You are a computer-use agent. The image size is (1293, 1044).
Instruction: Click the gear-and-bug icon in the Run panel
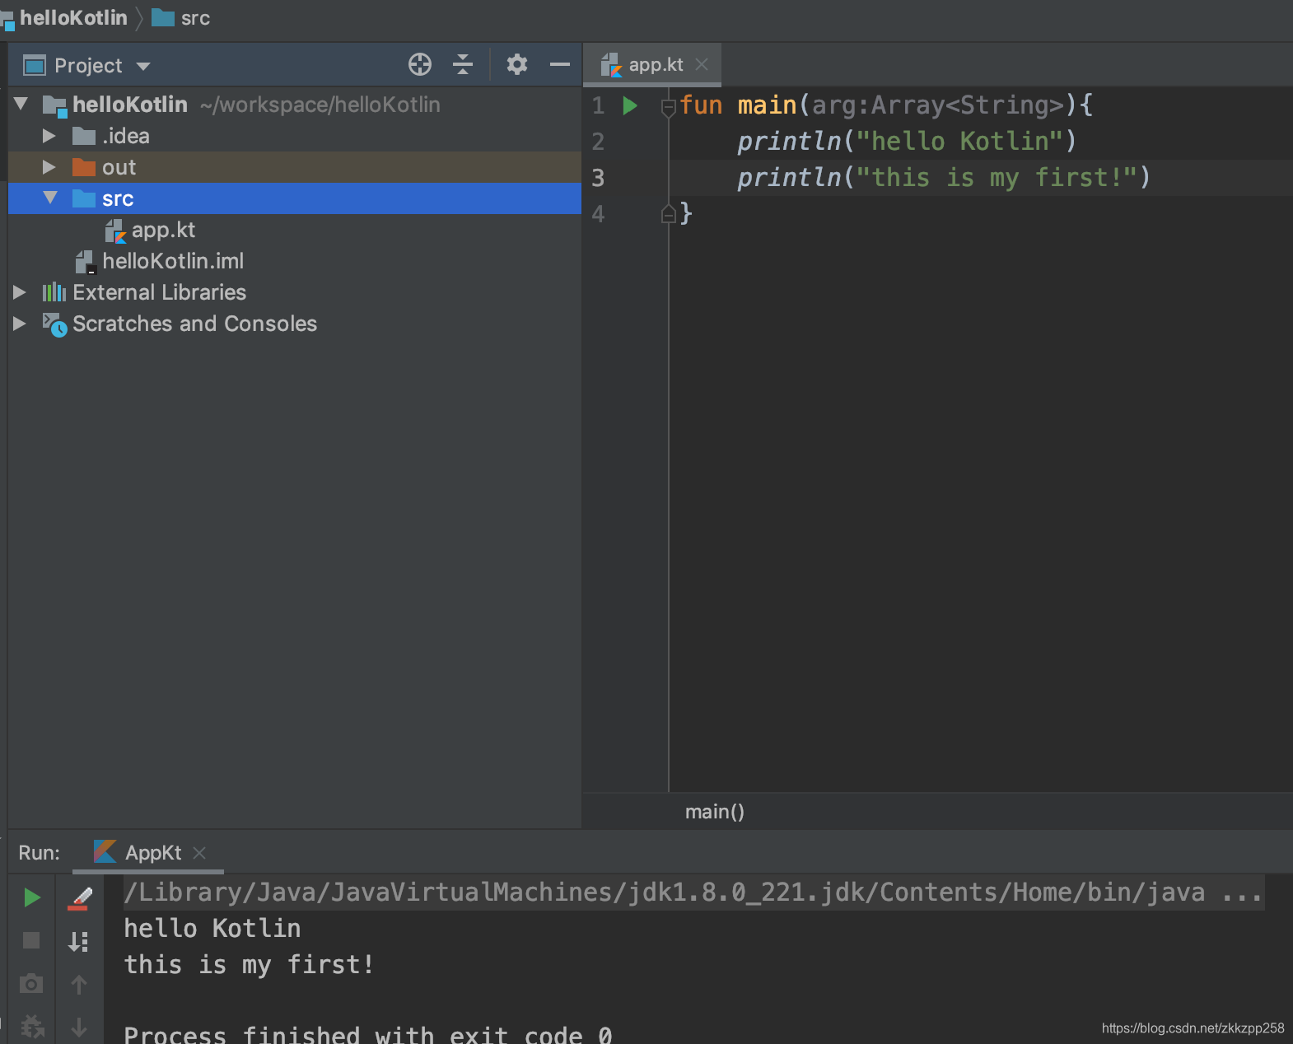[x=32, y=1027]
